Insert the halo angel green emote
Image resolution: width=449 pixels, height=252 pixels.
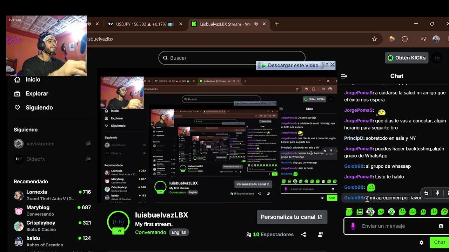point(349,211)
